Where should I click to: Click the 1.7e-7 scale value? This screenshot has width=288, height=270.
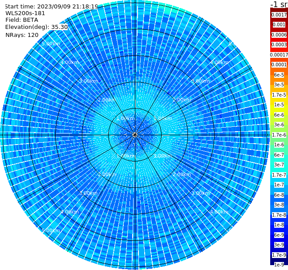click(279, 175)
